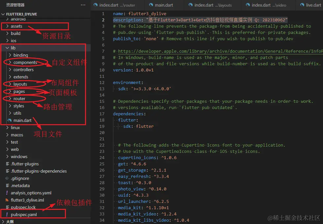Switch to the index.dart video tab

(269, 5)
